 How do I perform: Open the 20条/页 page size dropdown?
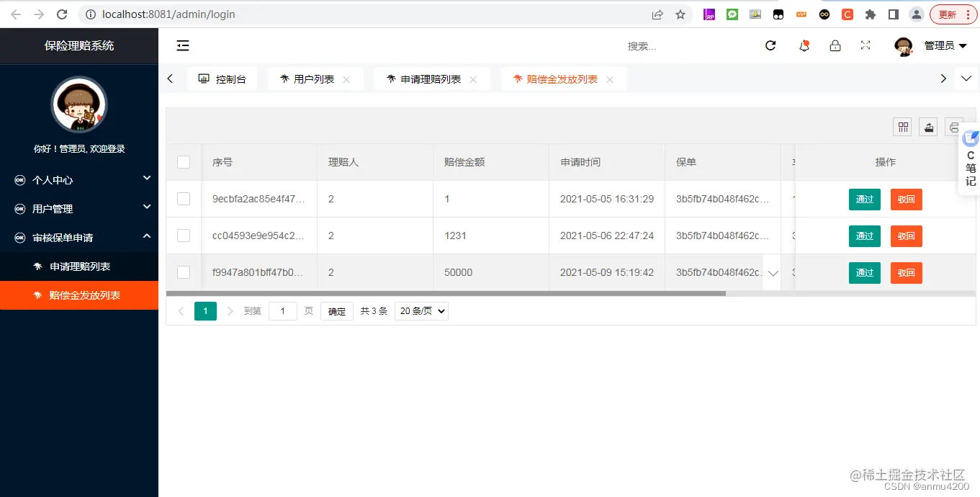tap(421, 311)
